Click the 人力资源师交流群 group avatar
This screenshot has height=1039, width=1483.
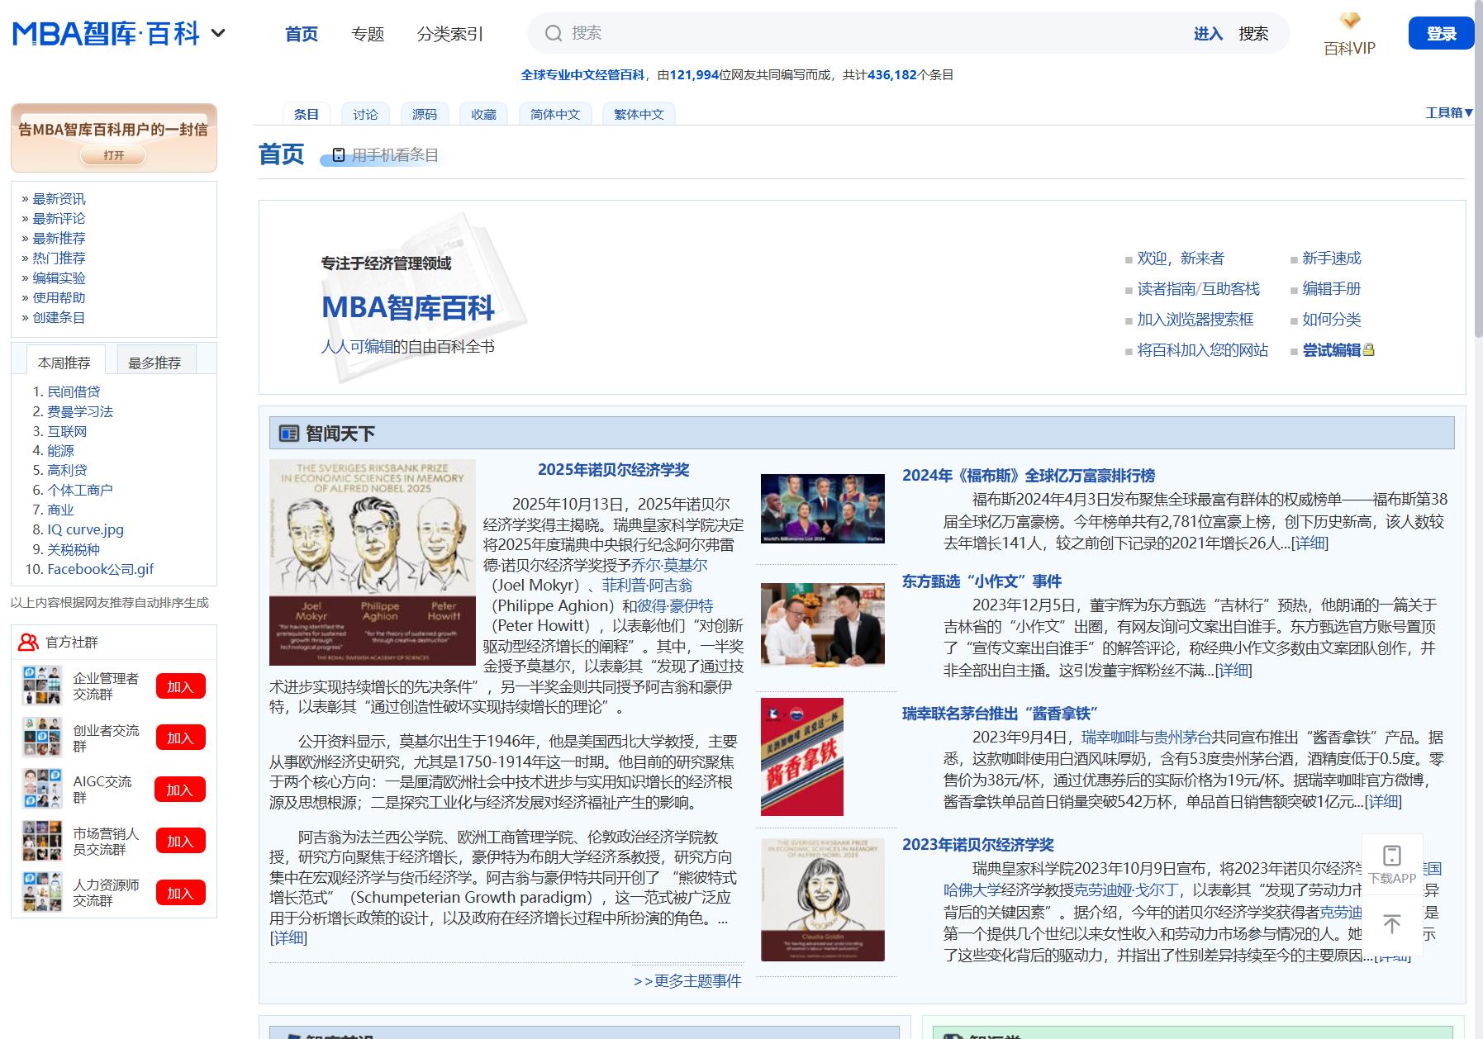(x=42, y=892)
